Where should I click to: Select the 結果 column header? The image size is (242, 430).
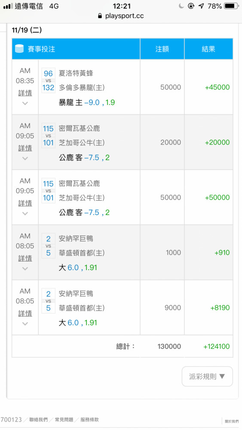pos(208,49)
